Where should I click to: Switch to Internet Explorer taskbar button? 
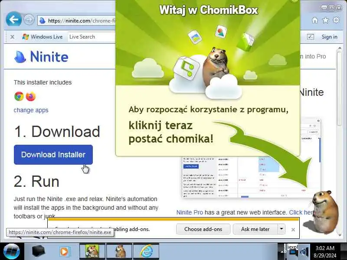(x=146, y=251)
